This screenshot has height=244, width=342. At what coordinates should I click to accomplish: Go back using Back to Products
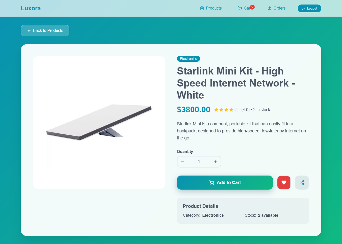45,31
